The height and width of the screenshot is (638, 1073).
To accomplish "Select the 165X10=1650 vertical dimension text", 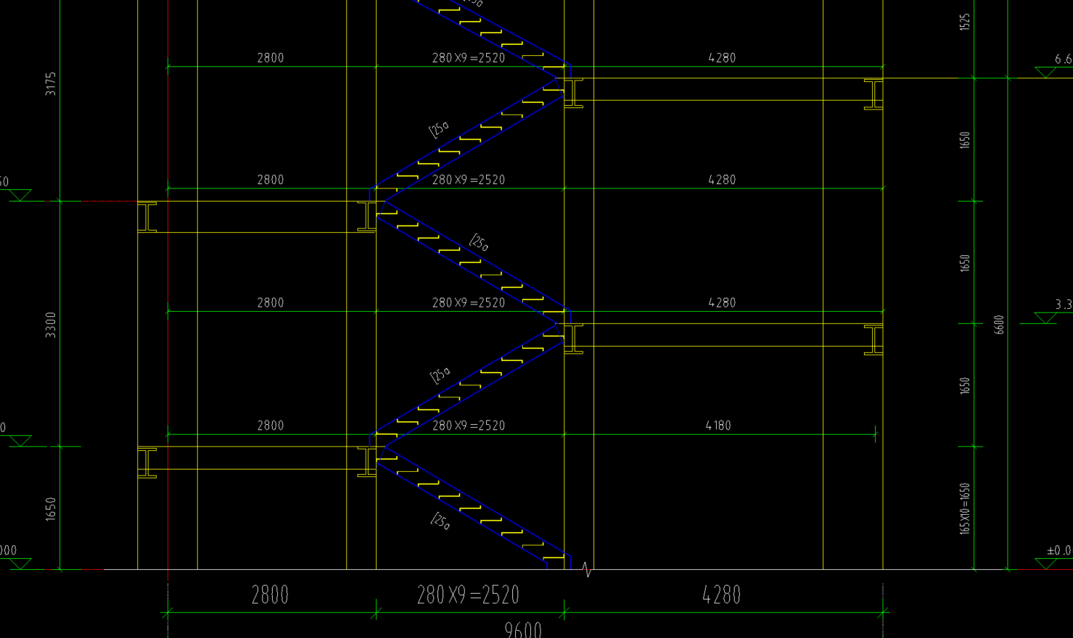I will pyautogui.click(x=965, y=509).
